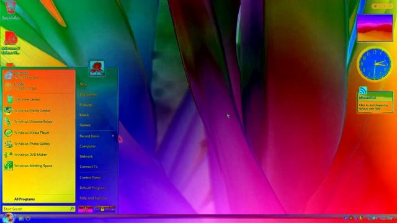Click the Slide Show gadget picture

[375, 28]
